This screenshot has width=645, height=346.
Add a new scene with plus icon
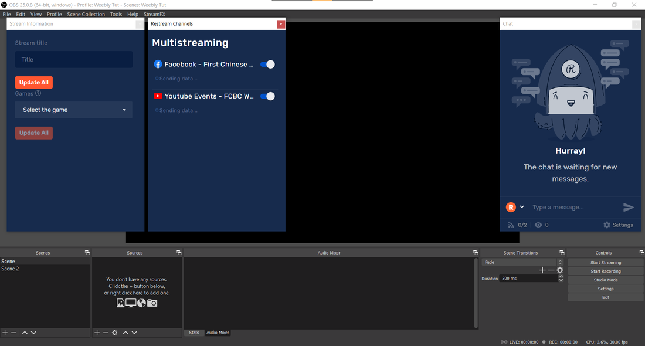(5, 333)
